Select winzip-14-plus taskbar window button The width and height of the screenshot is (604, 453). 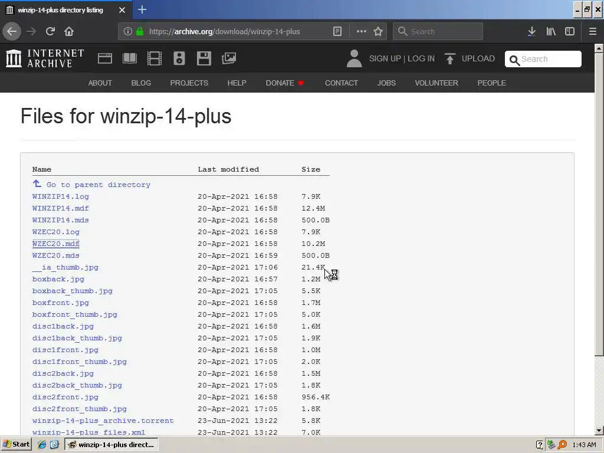[111, 445]
